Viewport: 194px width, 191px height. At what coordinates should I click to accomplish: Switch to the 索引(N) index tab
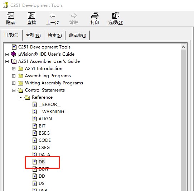tap(33, 36)
